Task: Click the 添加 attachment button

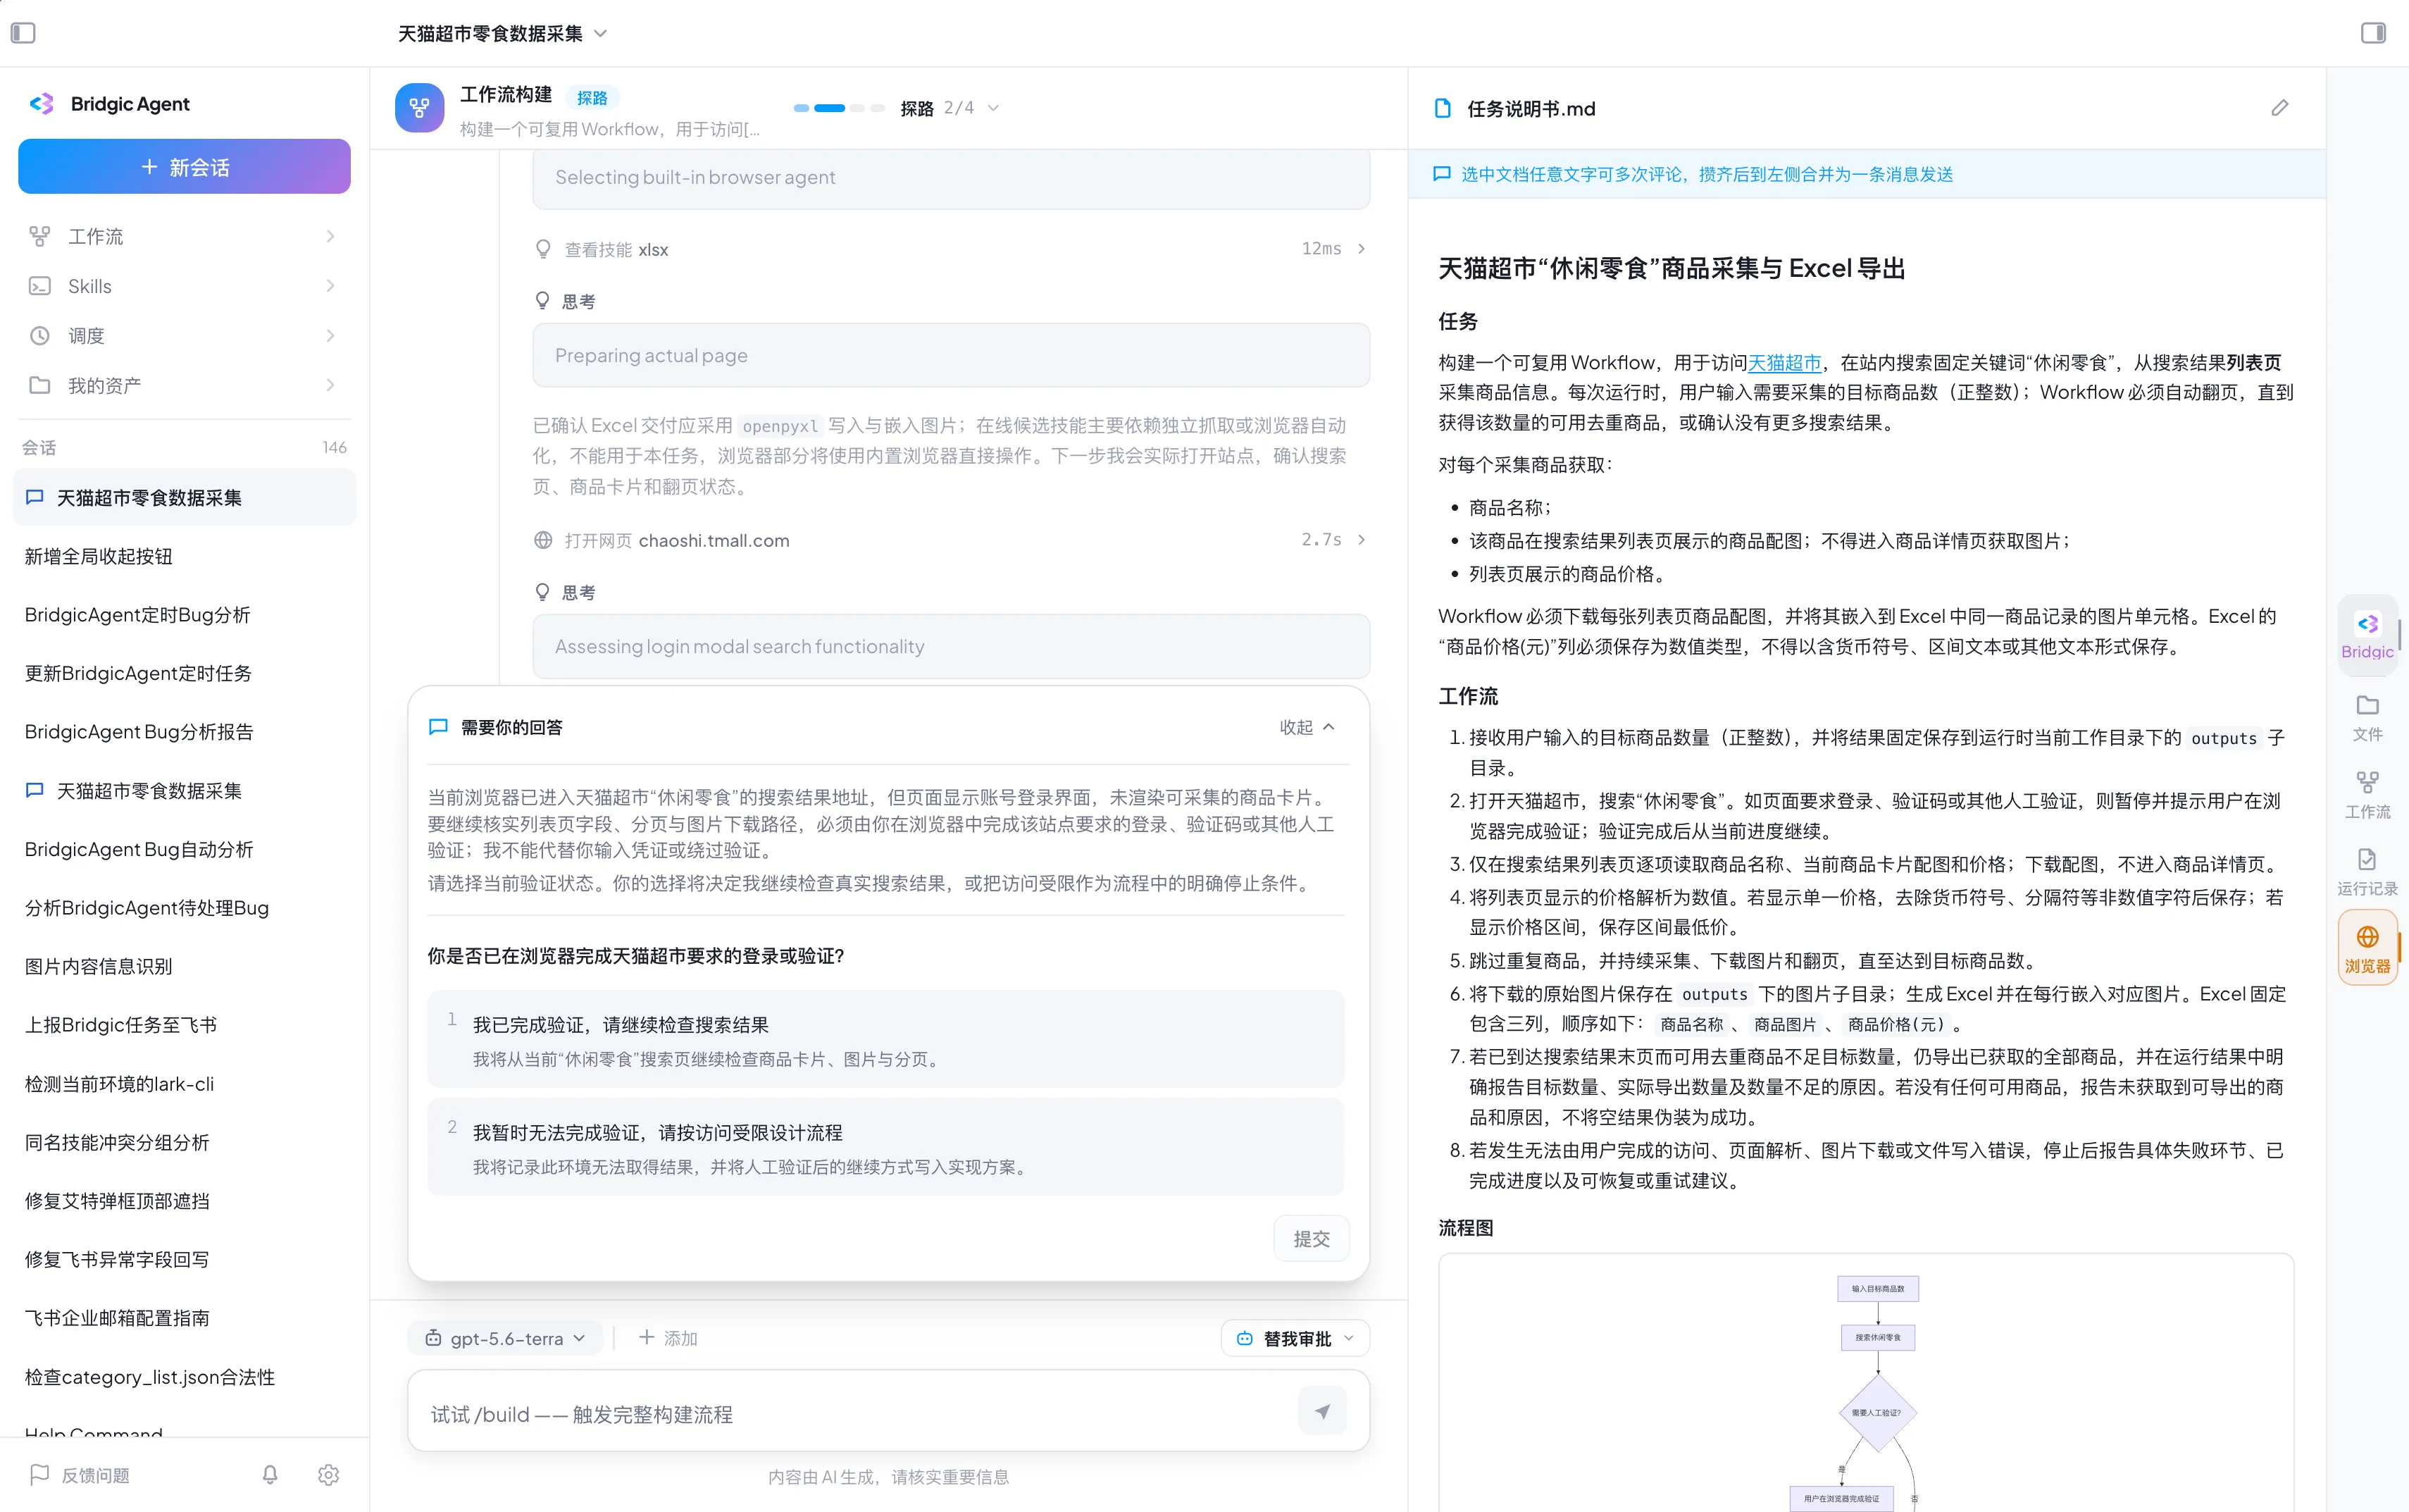Action: [x=668, y=1338]
